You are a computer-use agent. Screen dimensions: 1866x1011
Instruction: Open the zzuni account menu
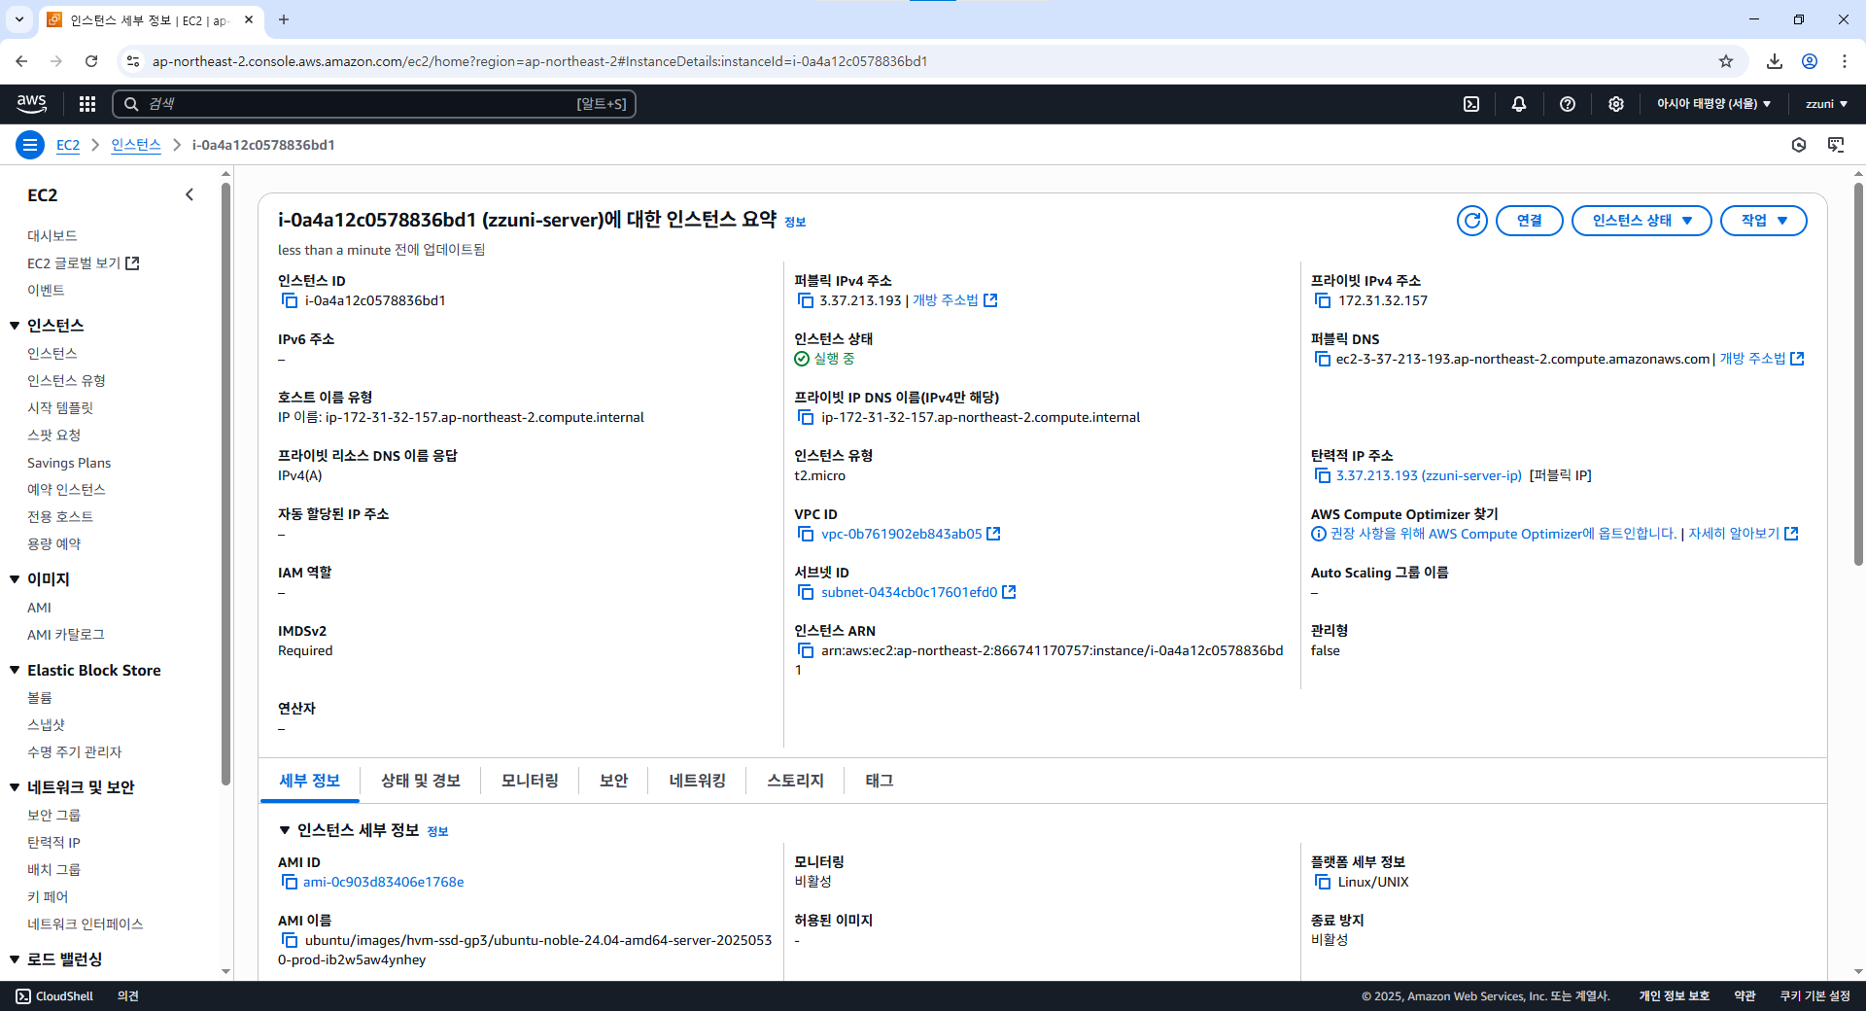(x=1827, y=104)
